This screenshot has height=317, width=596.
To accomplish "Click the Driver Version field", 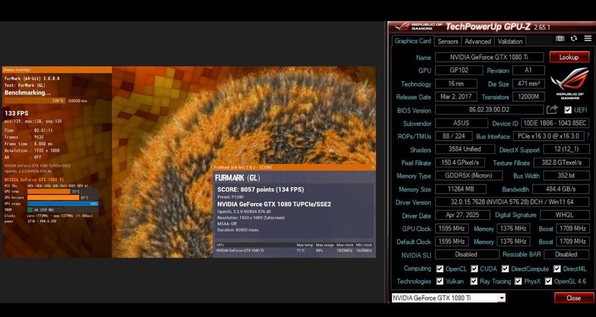I will point(512,202).
